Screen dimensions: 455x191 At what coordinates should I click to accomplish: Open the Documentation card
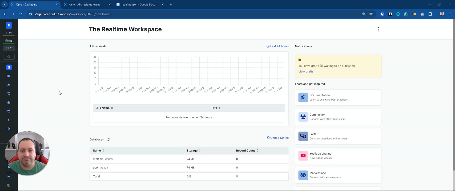tap(338, 97)
